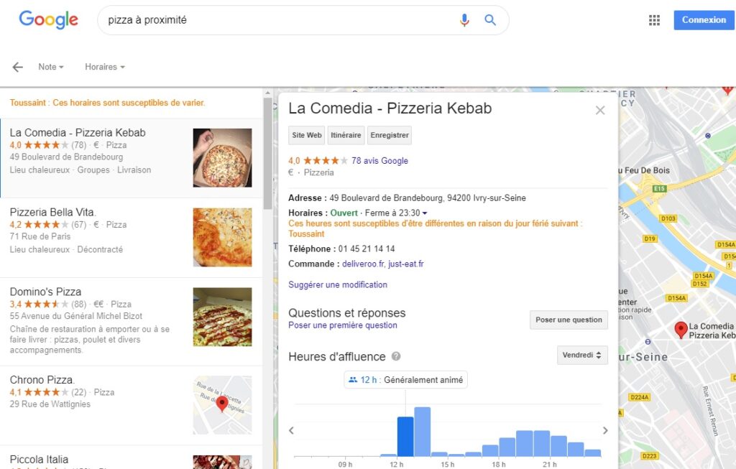736x469 pixels.
Task: Click the Itinéraire button
Action: [346, 135]
